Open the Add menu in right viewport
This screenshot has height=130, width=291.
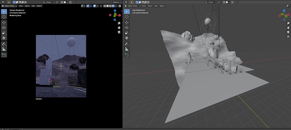(156, 6)
